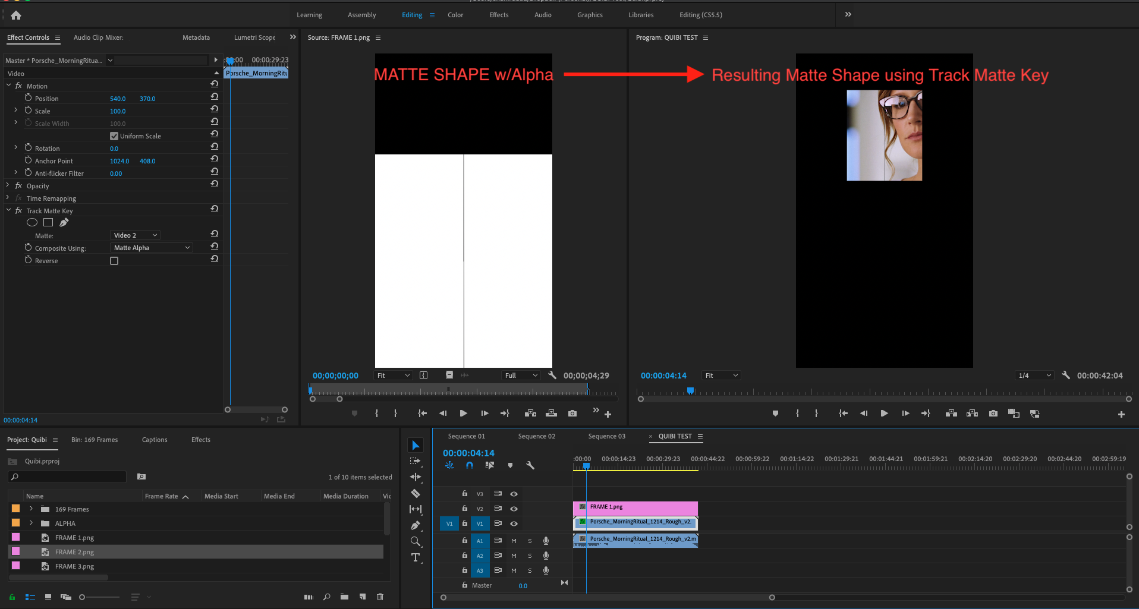Open the Matte dropdown set to Video 2
The width and height of the screenshot is (1139, 609).
[x=135, y=235]
